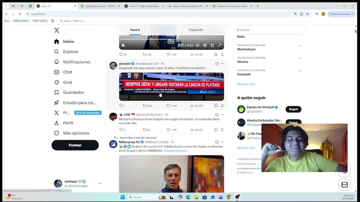360x202 pixels.
Task: Share the CISF post
Action: pyautogui.click(x=222, y=130)
